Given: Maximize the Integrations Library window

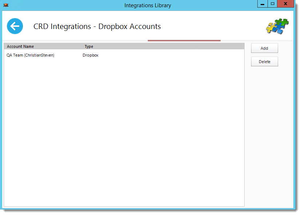Looking at the screenshot, I should (272, 4).
